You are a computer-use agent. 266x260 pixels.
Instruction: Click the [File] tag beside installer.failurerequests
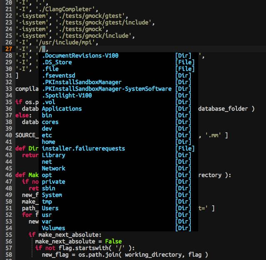pyautogui.click(x=185, y=148)
